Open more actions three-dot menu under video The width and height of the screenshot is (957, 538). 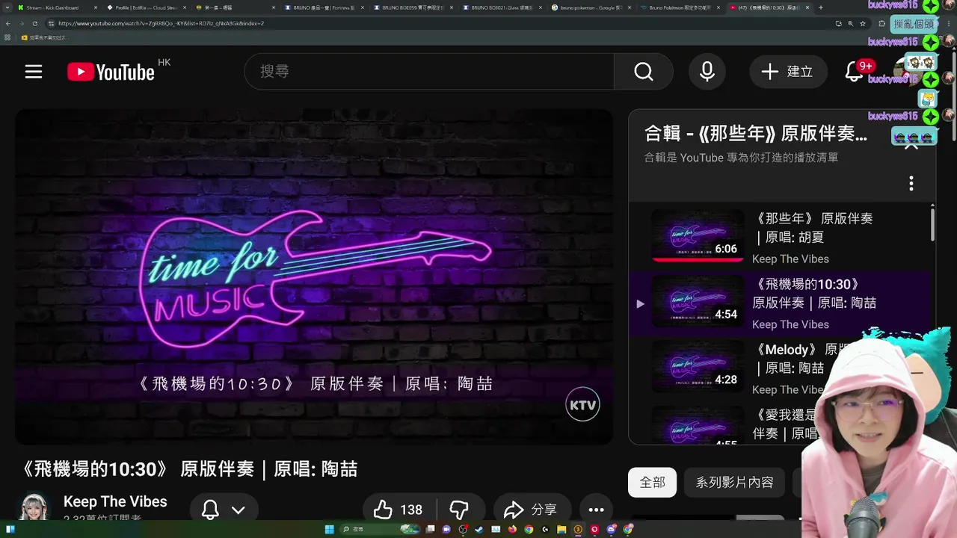[x=596, y=510]
